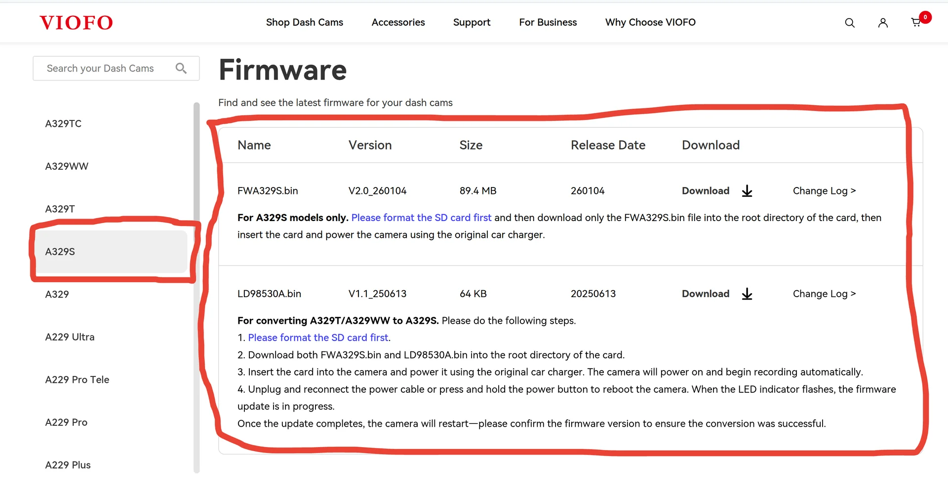Viewport: 948px width, 491px height.
Task: Click Download text for LD98530A.bin
Action: pyautogui.click(x=705, y=294)
